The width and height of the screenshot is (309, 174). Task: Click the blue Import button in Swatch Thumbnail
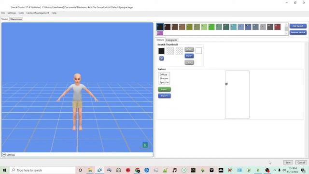tap(189, 56)
